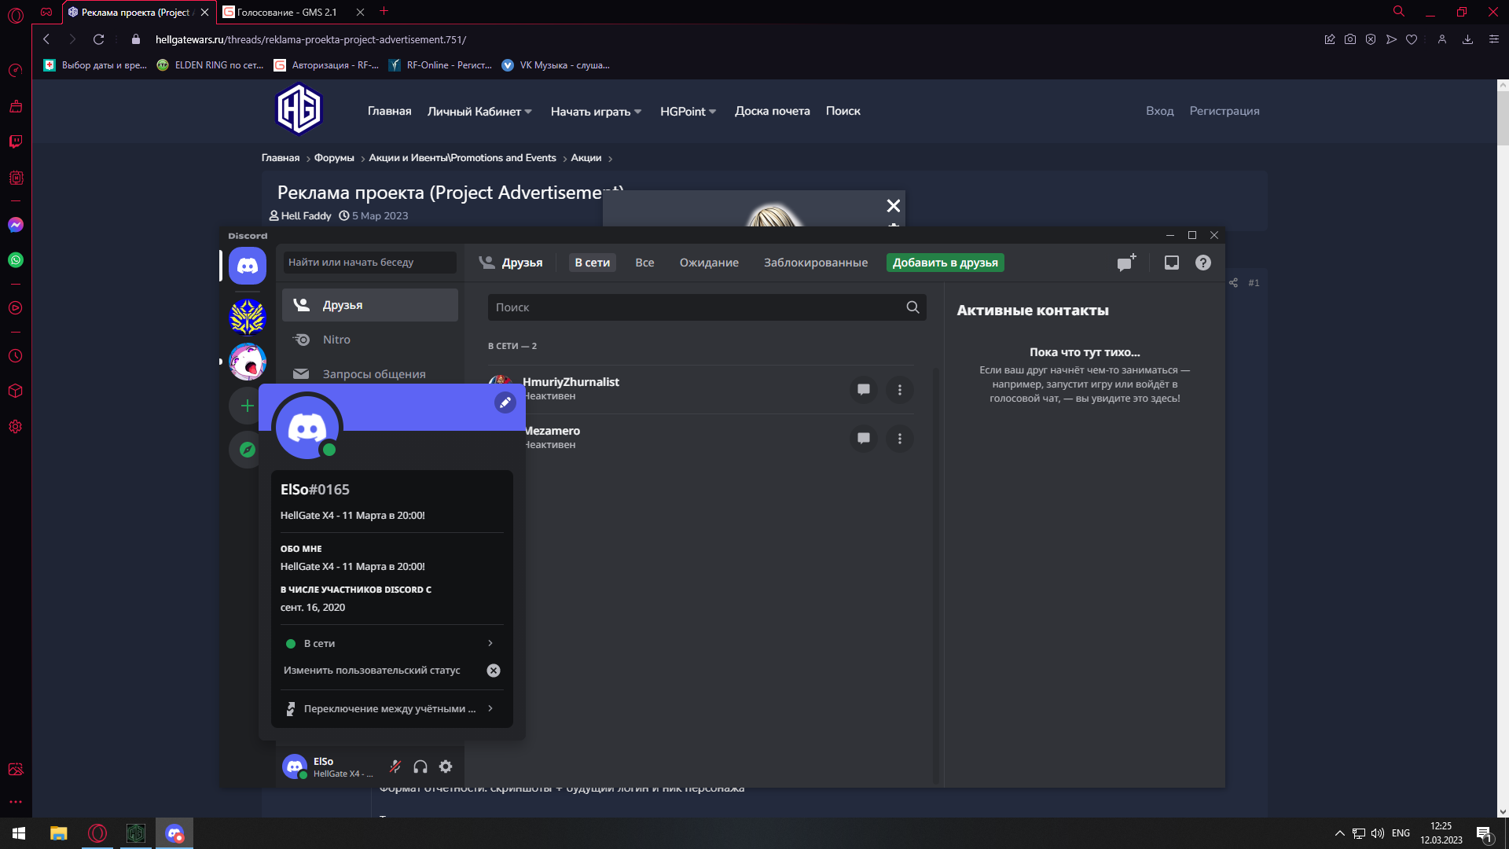Open Windows Start menu
This screenshot has height=849, width=1509.
point(19,833)
